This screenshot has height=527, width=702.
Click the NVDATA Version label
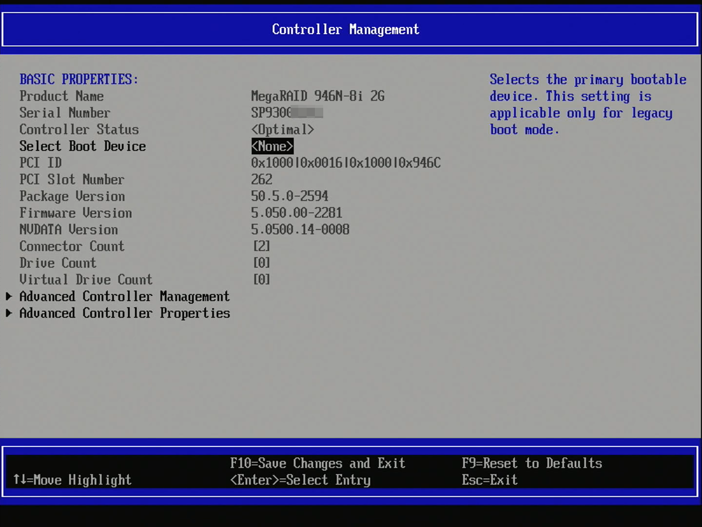point(69,229)
